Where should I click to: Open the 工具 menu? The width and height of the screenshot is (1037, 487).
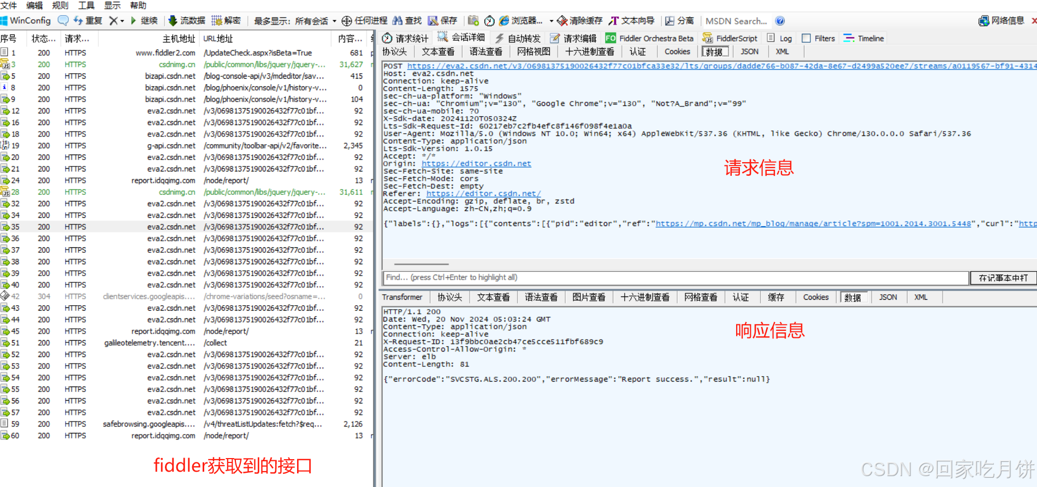pos(86,5)
